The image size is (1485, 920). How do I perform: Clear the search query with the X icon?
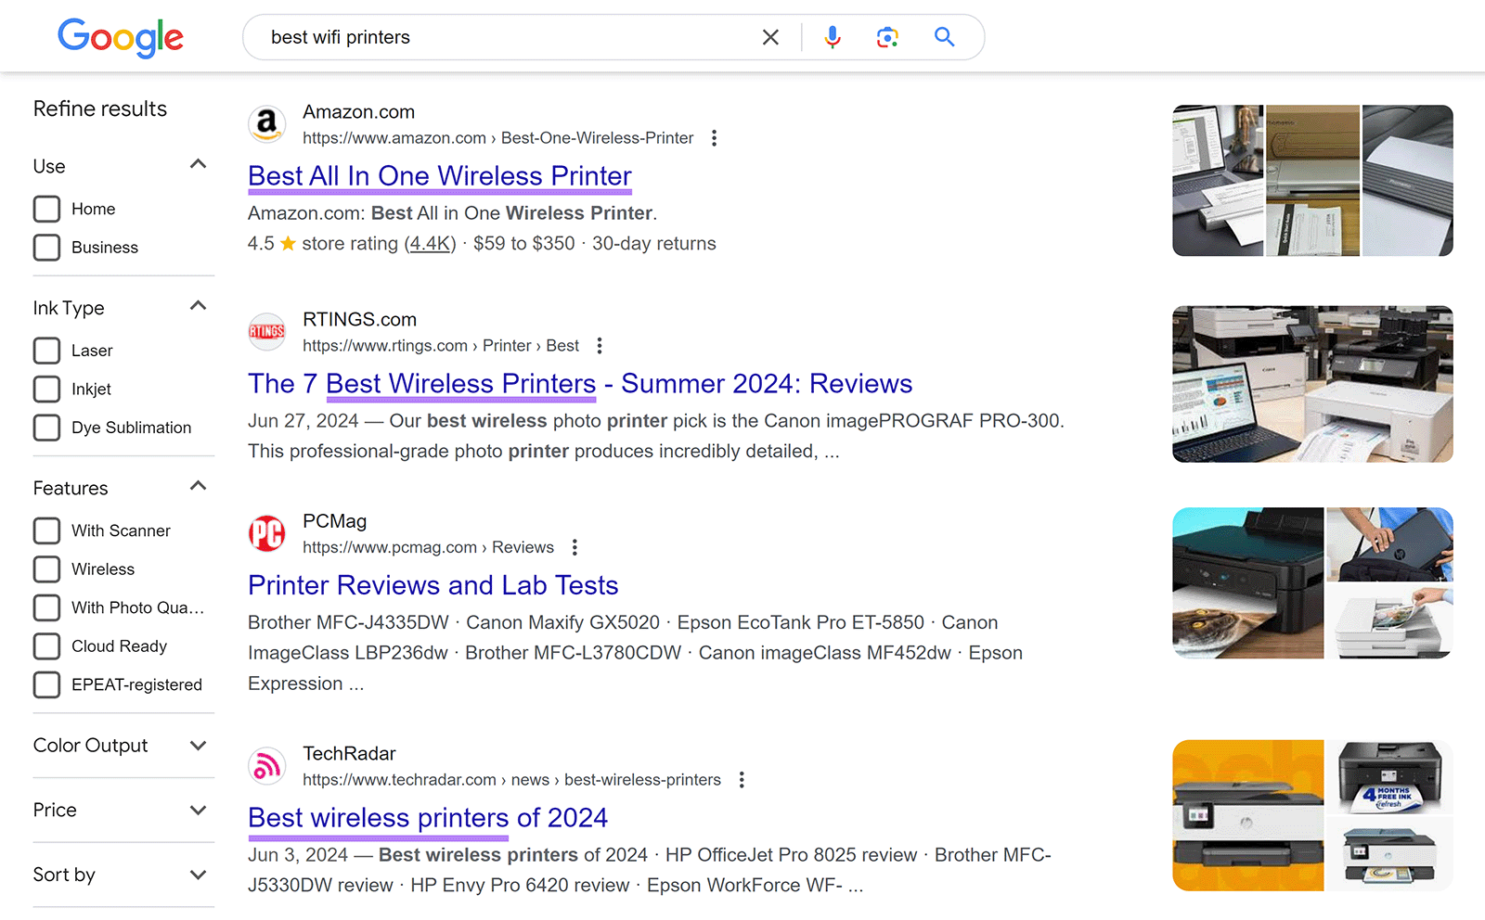(770, 36)
